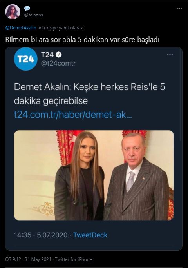
Task: Click the T24 account display name
Action: click(47, 55)
